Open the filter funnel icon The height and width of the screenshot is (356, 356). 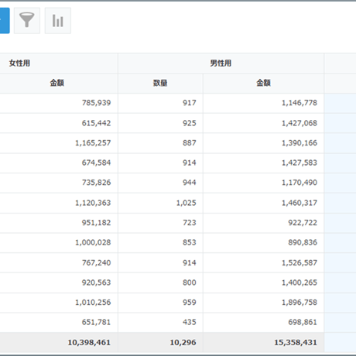(x=27, y=21)
